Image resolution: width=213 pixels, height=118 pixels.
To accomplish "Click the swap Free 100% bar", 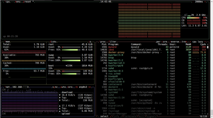I will tap(71, 60).
